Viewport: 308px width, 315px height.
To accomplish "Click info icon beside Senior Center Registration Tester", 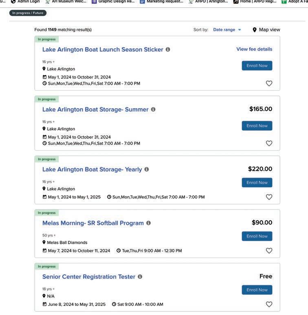I will coord(140,277).
